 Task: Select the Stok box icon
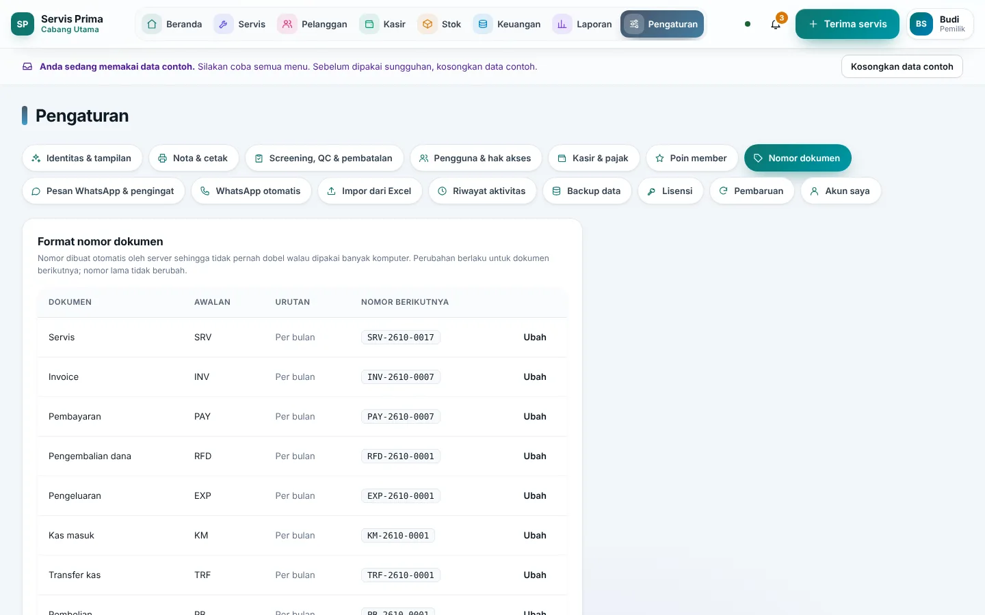coord(428,24)
